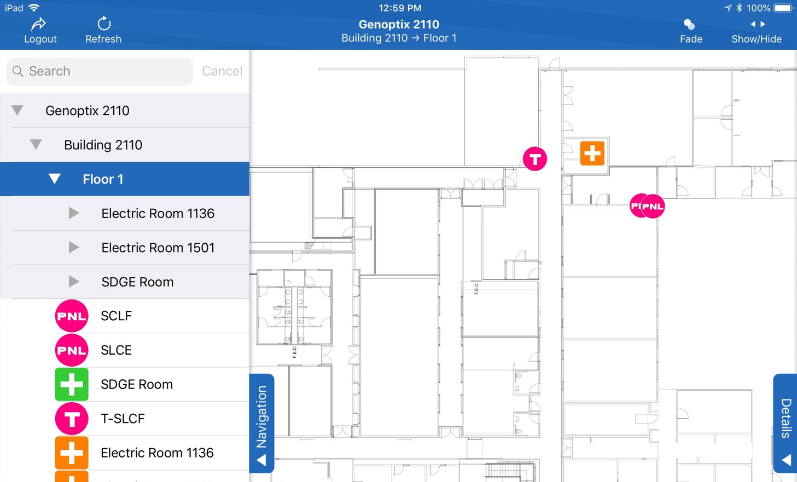Image resolution: width=797 pixels, height=482 pixels.
Task: Select the orange plus marker on the map
Action: pos(592,153)
